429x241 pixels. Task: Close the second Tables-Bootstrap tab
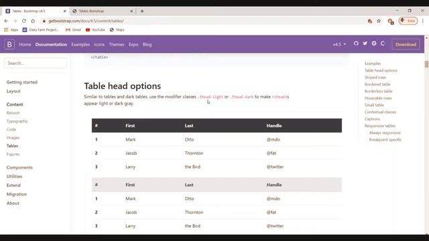point(131,11)
